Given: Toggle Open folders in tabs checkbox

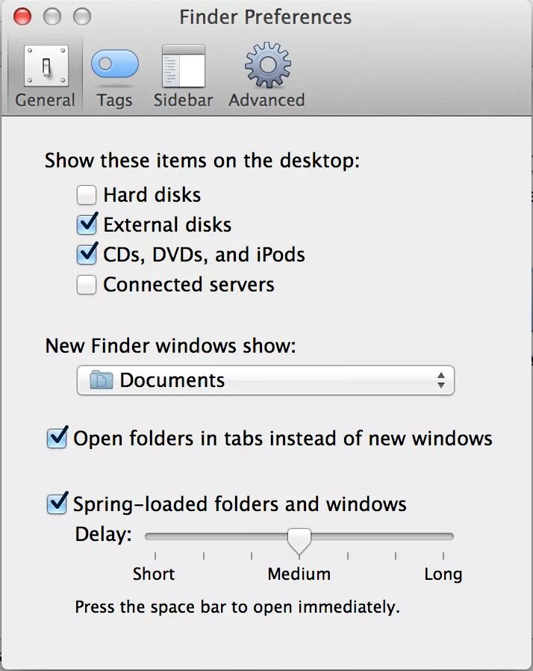Looking at the screenshot, I should point(57,437).
